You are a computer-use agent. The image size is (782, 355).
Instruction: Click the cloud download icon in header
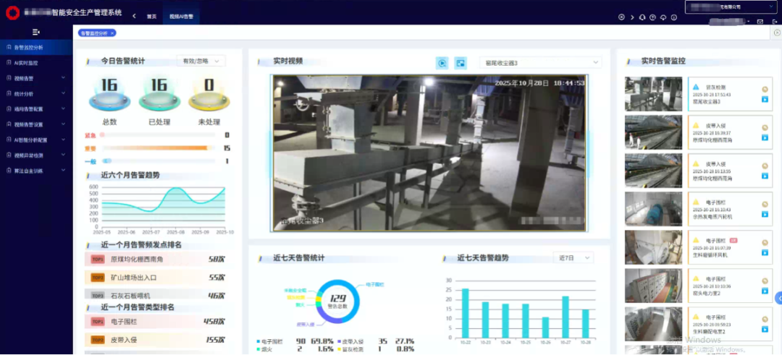pyautogui.click(x=663, y=17)
